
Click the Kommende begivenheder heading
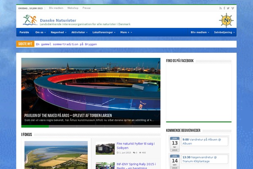tap(183, 131)
